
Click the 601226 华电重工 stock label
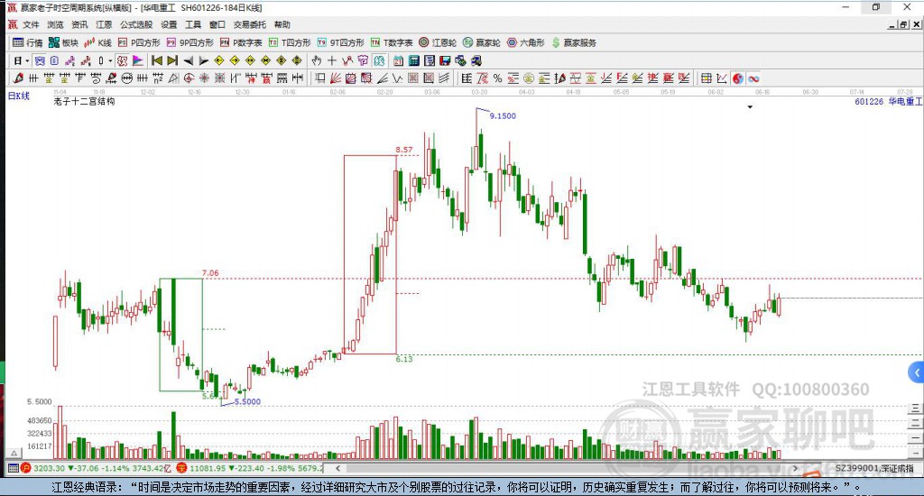[888, 101]
